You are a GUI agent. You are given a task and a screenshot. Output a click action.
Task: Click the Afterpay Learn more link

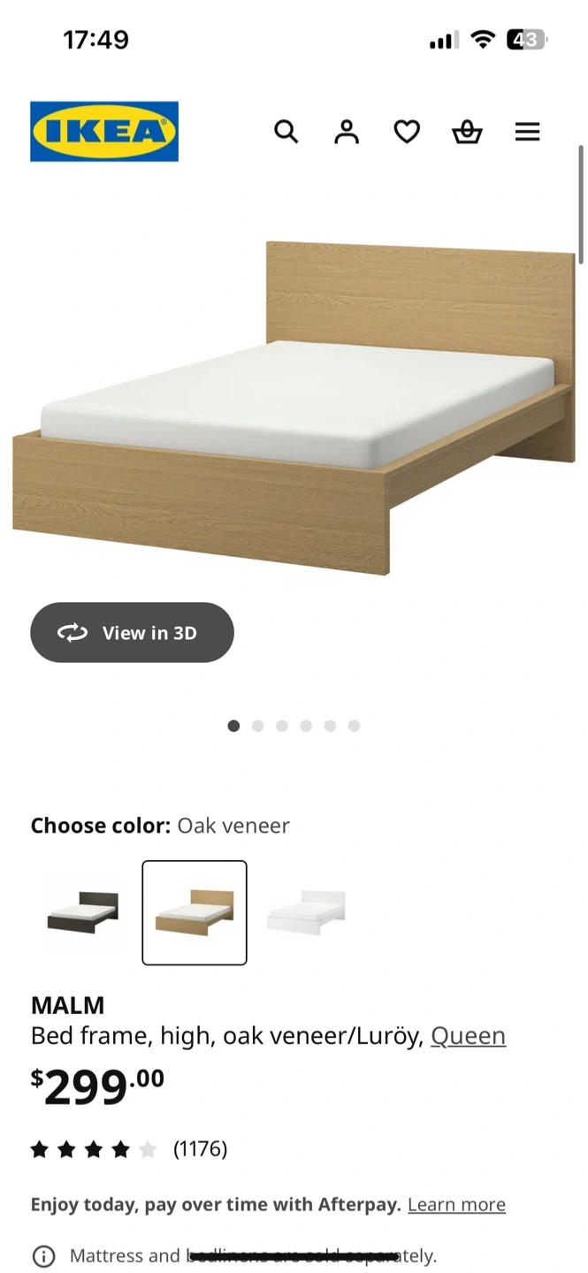(456, 1204)
